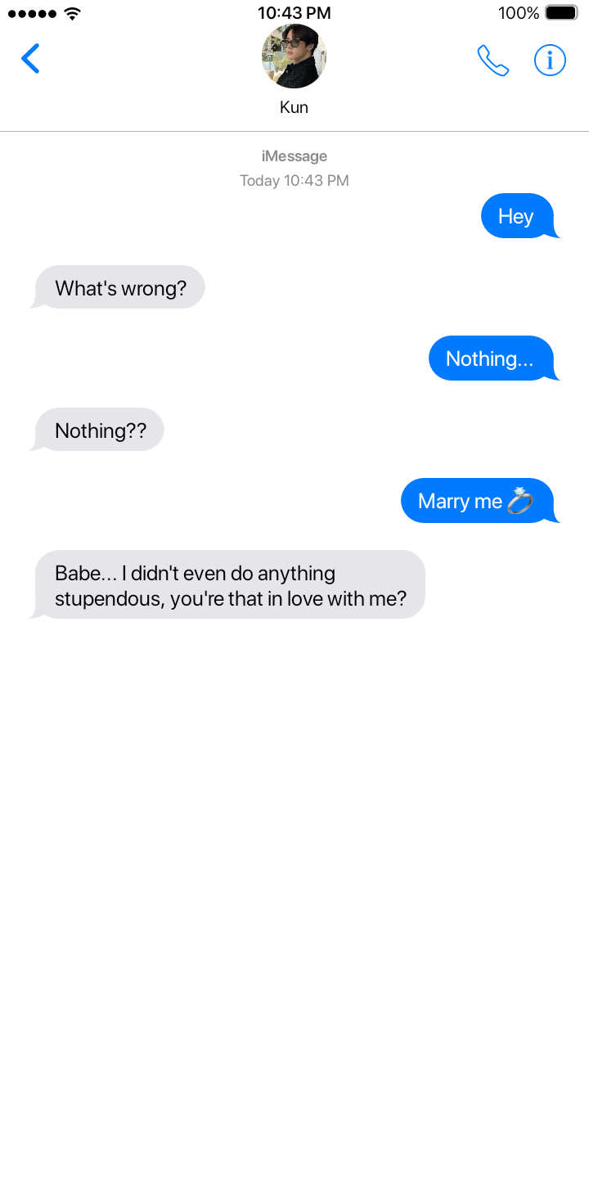Tap the "Today 10:43 PM" timestamp

pyautogui.click(x=294, y=180)
